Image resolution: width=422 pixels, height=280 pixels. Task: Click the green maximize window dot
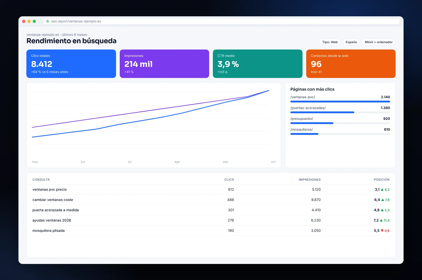34,21
